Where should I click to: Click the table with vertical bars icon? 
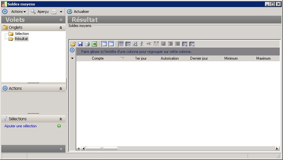[x=128, y=44]
